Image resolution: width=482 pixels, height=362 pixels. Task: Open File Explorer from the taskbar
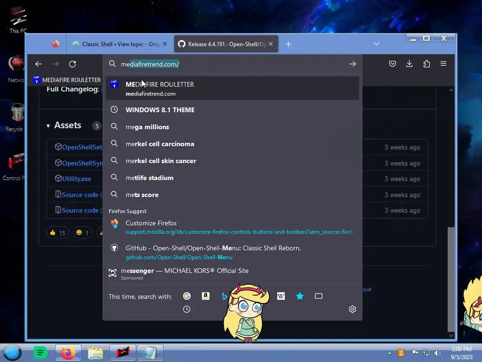pyautogui.click(x=95, y=353)
